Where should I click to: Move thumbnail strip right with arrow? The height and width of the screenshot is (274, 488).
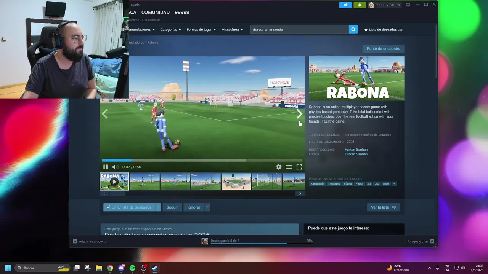(x=300, y=193)
